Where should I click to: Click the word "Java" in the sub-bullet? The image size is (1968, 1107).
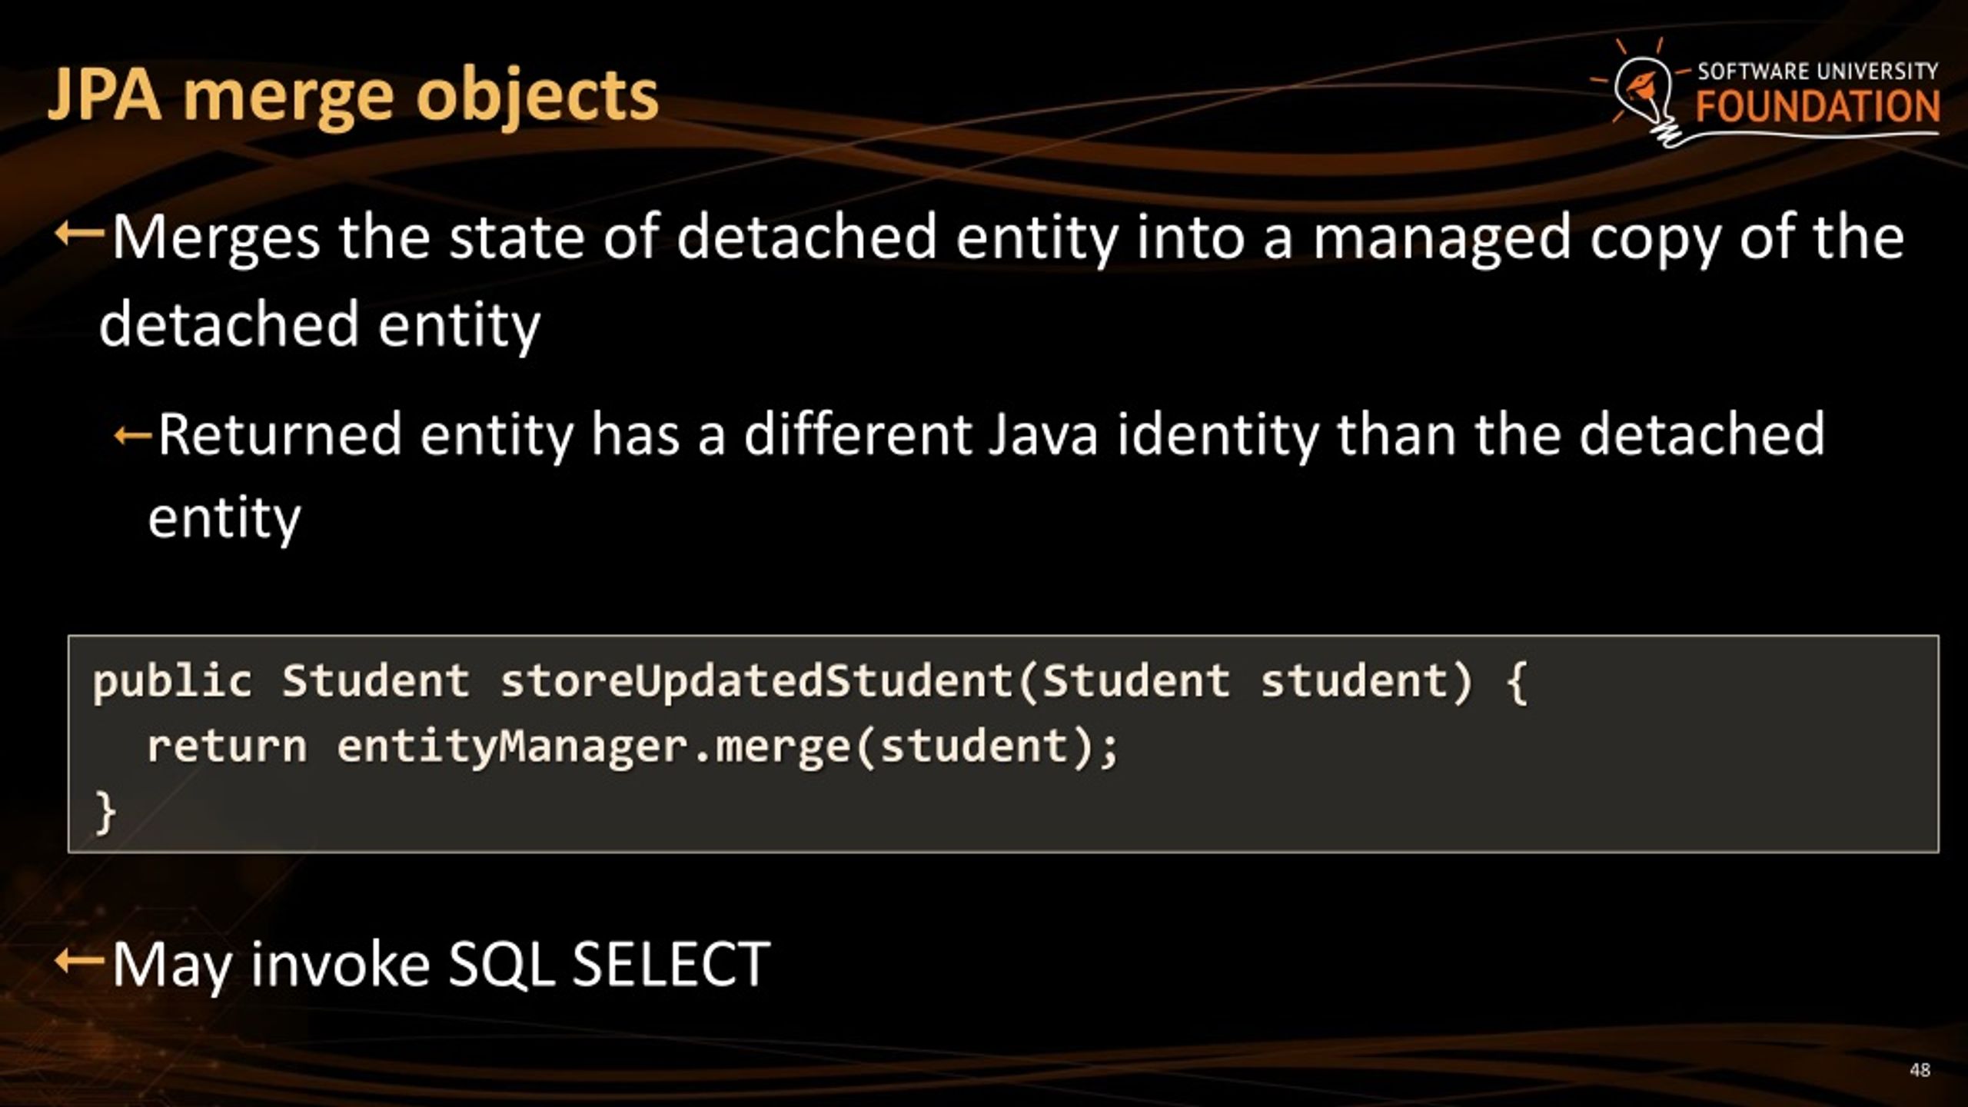[1042, 434]
